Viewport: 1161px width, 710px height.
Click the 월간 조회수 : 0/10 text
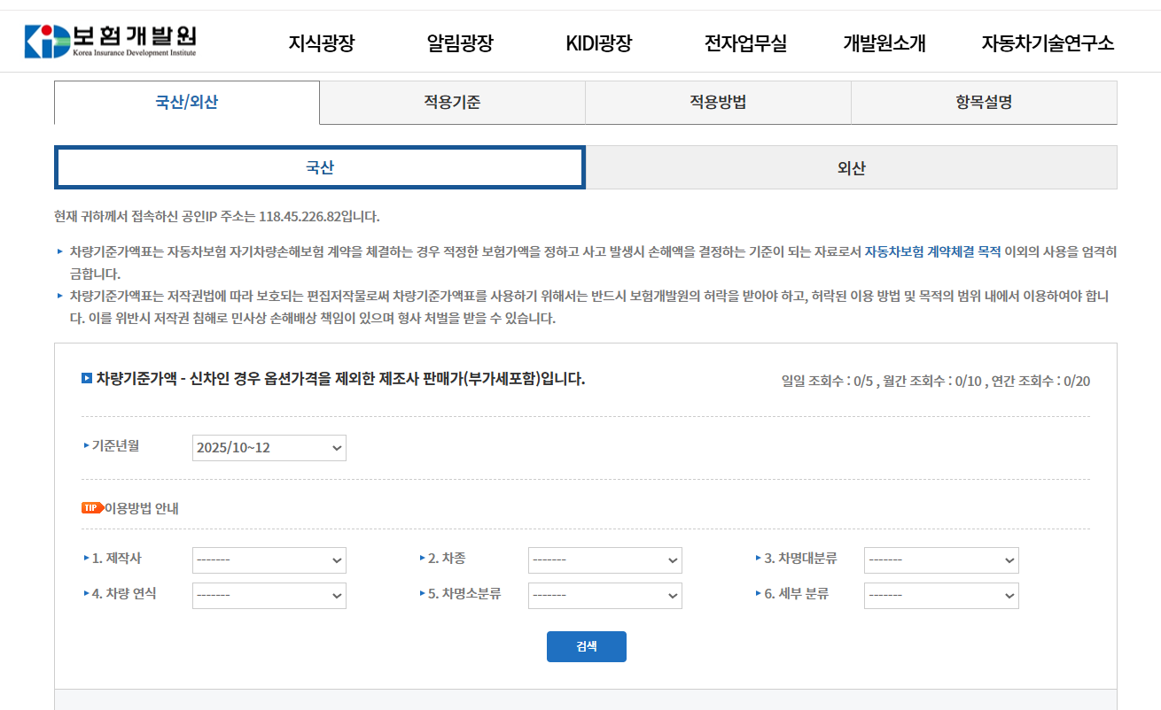pyautogui.click(x=932, y=382)
